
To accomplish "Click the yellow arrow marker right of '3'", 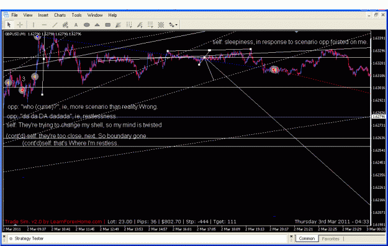I will pyautogui.click(x=35, y=77).
